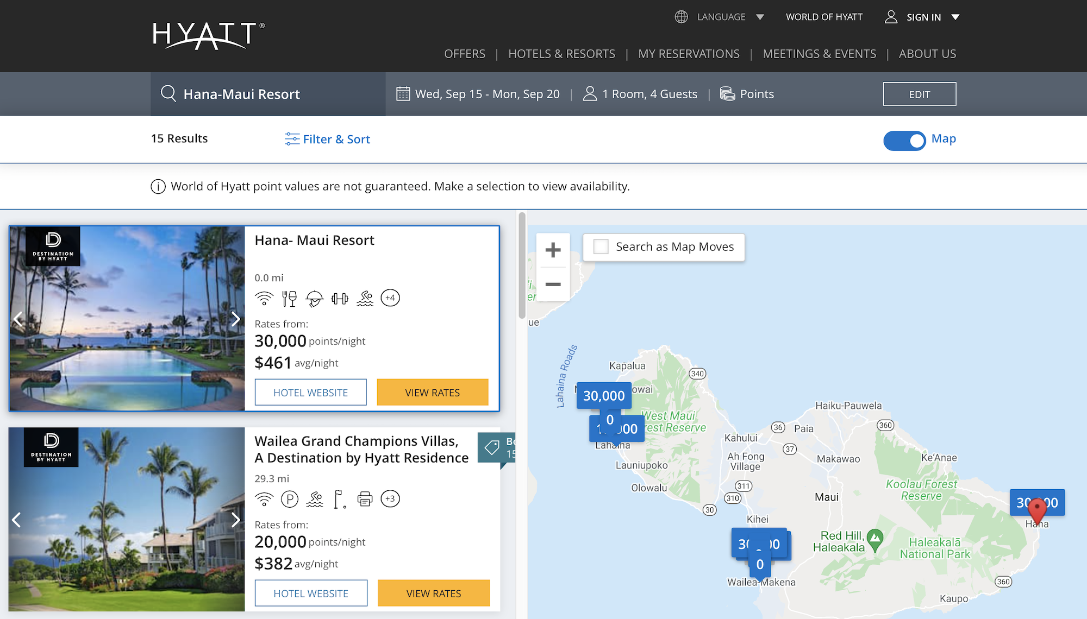Viewport: 1087px width, 619px height.
Task: Expand the Language dropdown arrow
Action: pyautogui.click(x=760, y=17)
